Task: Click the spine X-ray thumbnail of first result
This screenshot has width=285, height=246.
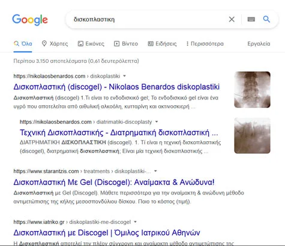Action: (x=252, y=90)
